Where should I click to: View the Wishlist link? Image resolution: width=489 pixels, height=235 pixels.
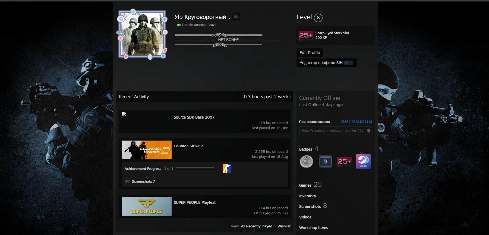click(x=284, y=226)
